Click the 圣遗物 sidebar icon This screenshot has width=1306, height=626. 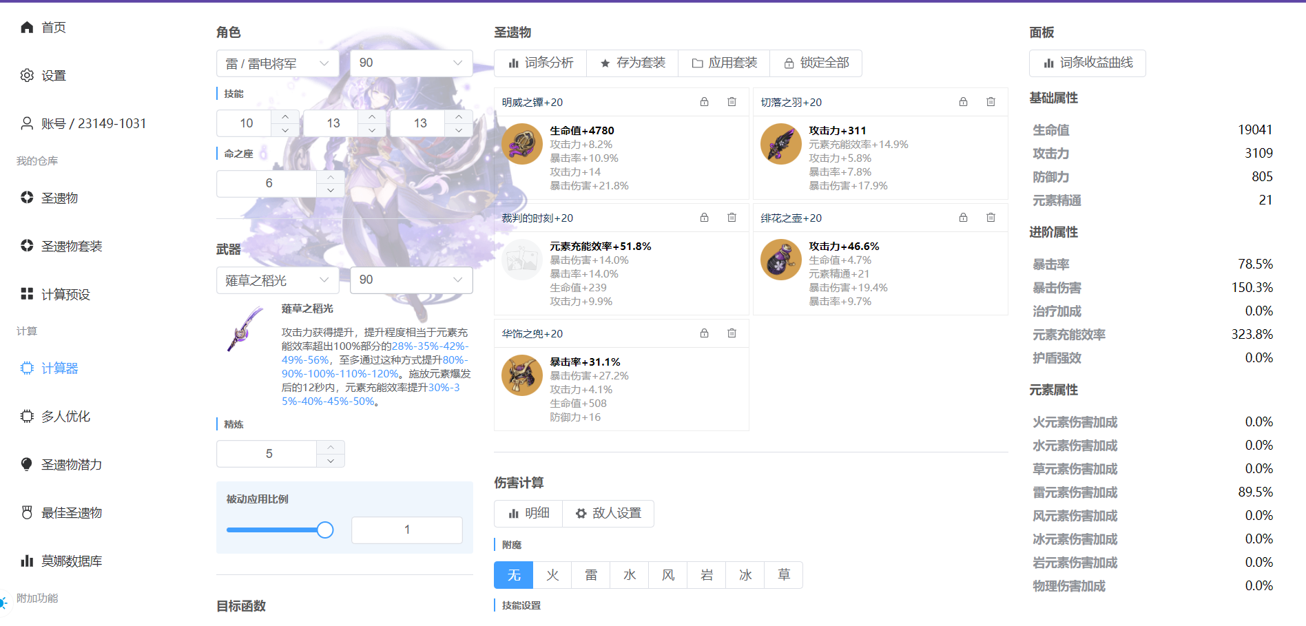[x=27, y=198]
